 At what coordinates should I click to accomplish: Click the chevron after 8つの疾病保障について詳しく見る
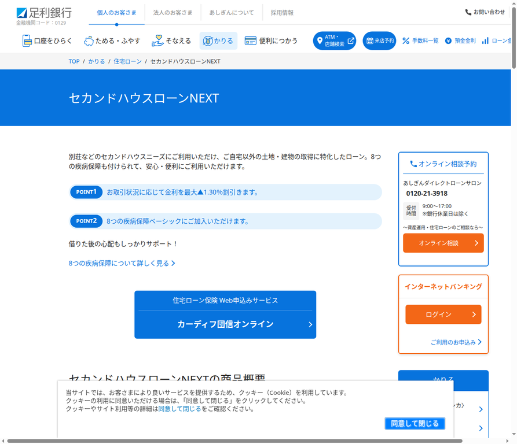[x=173, y=263]
